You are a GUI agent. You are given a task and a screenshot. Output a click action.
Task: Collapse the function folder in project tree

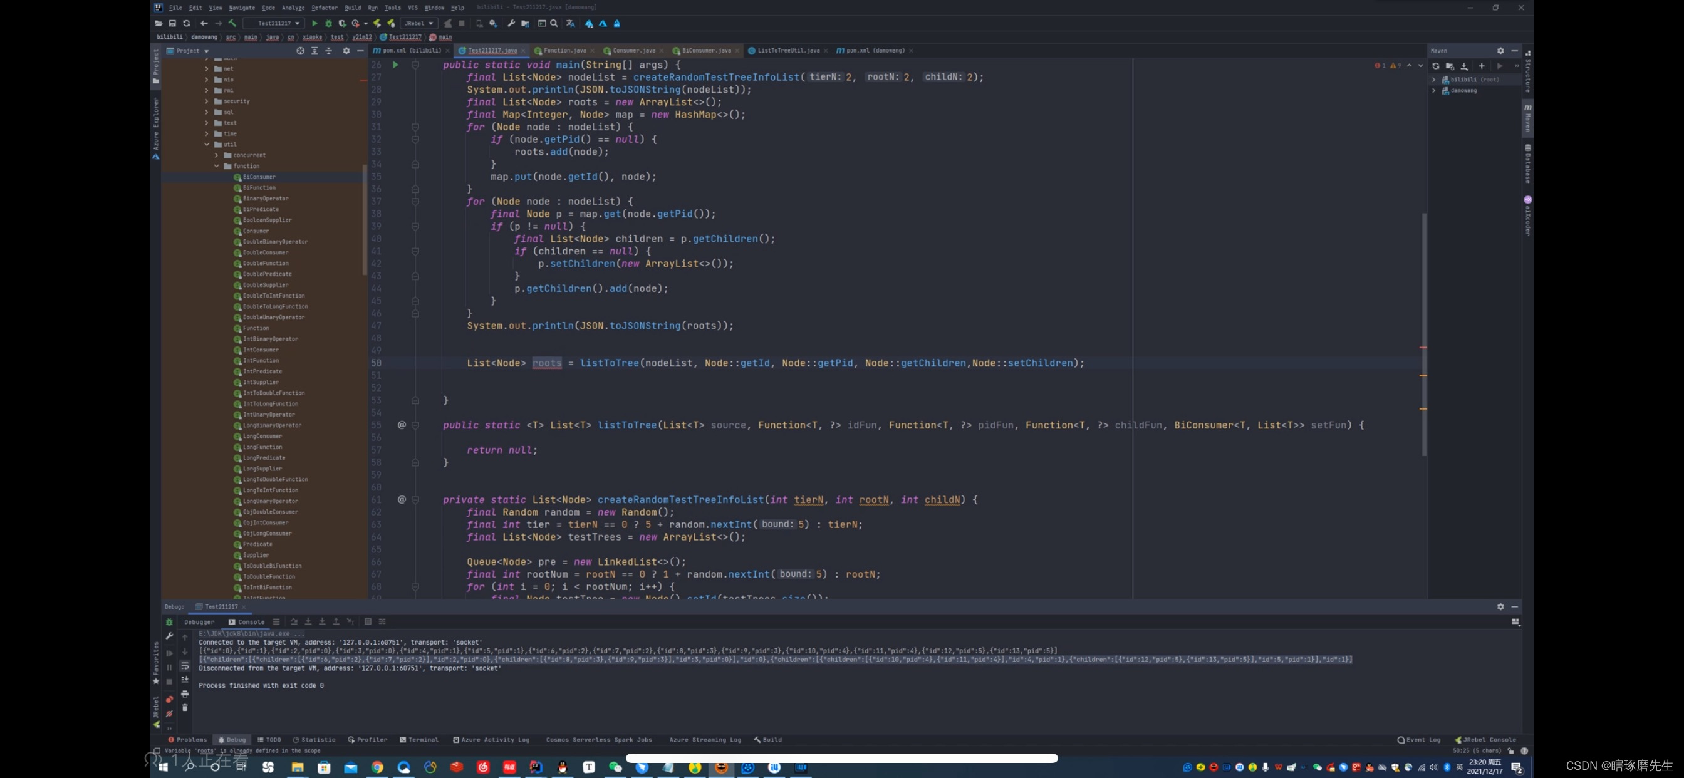pyautogui.click(x=216, y=166)
